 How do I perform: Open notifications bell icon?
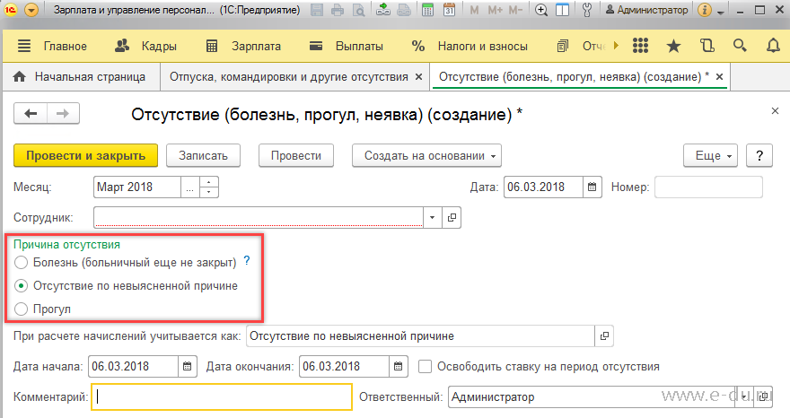(773, 46)
